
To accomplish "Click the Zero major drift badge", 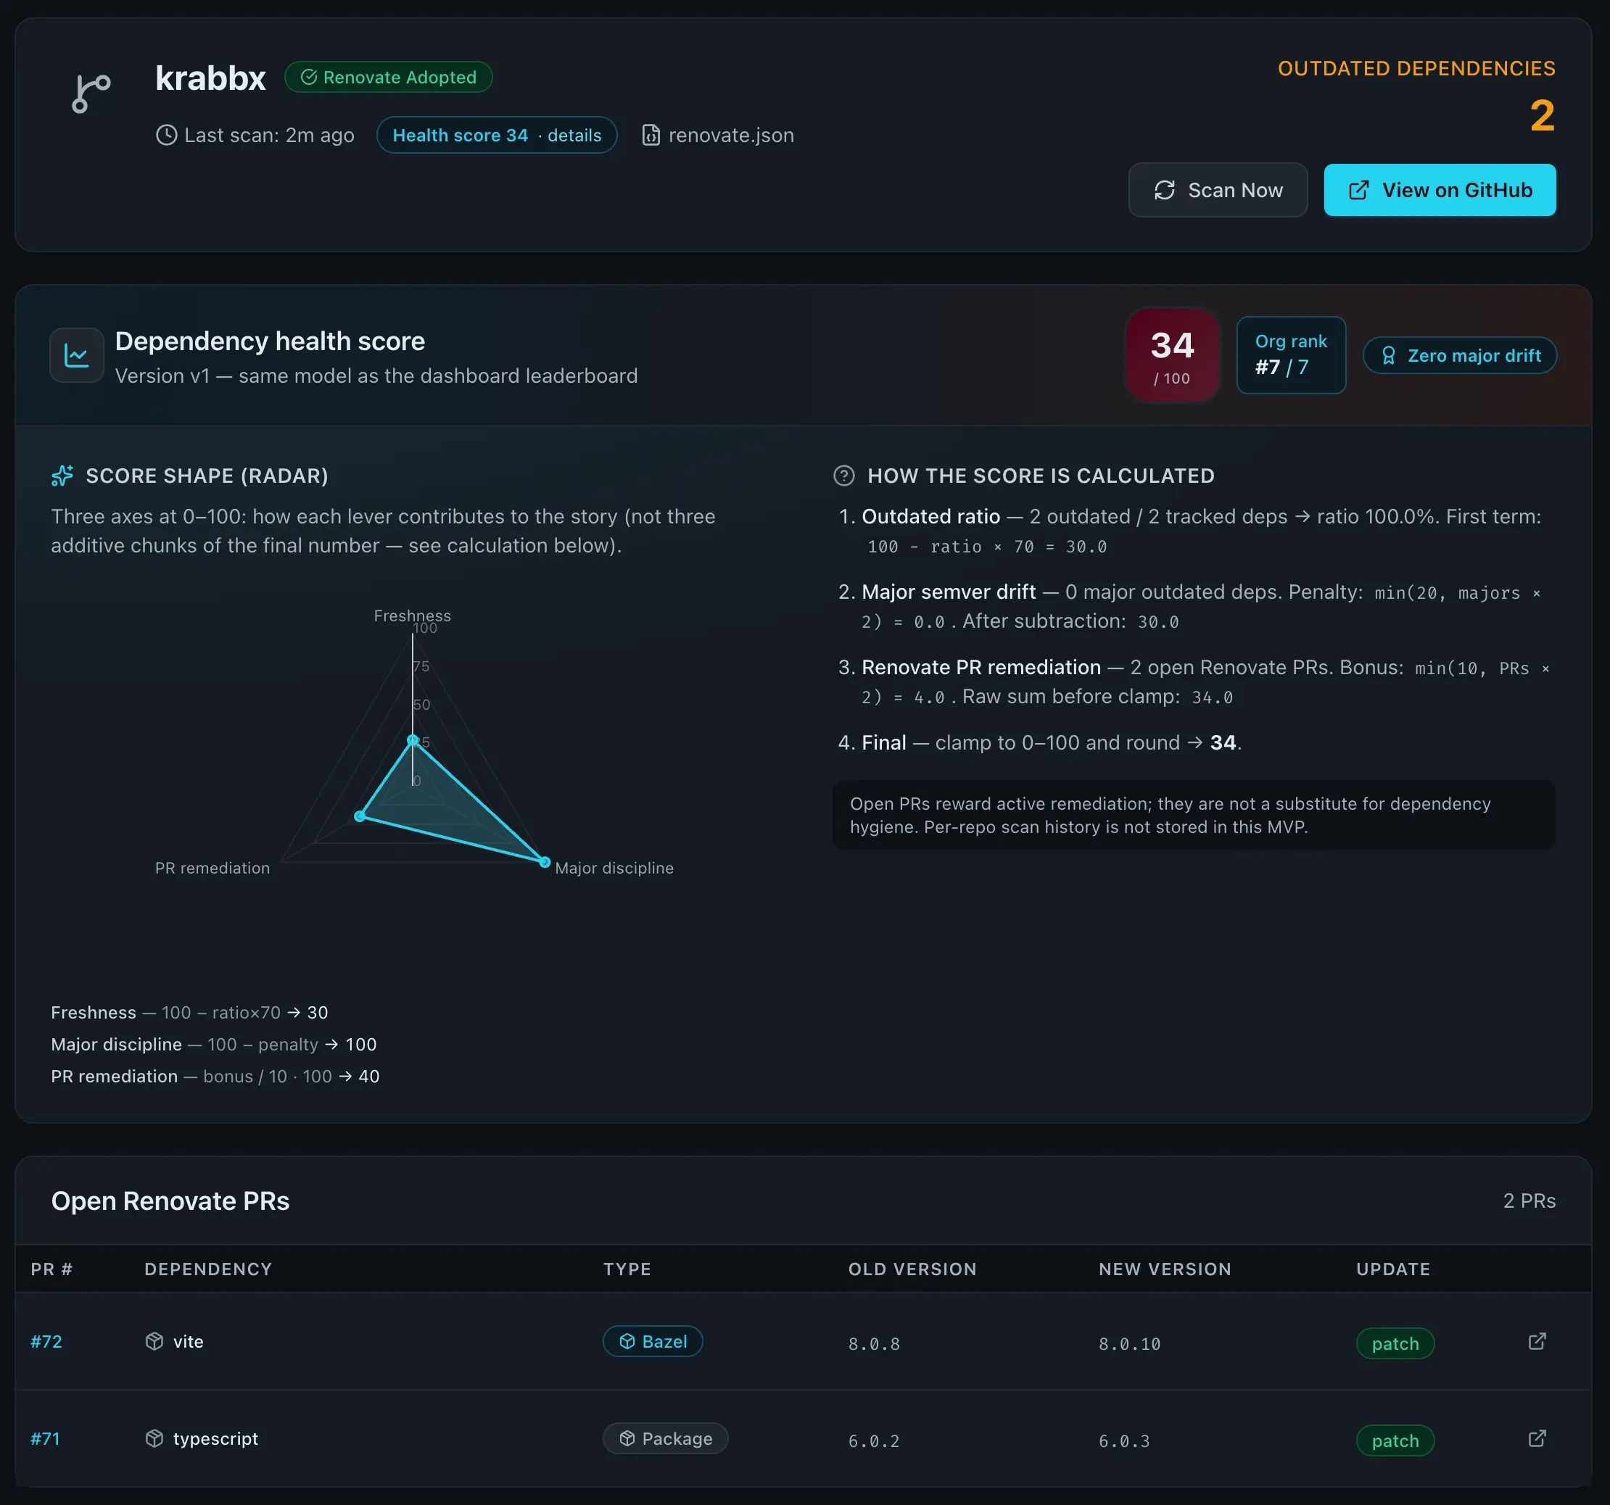I will pyautogui.click(x=1459, y=355).
